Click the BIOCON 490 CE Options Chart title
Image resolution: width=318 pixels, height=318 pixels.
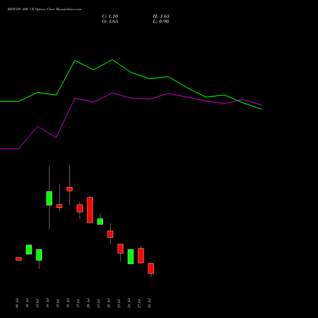(x=45, y=10)
